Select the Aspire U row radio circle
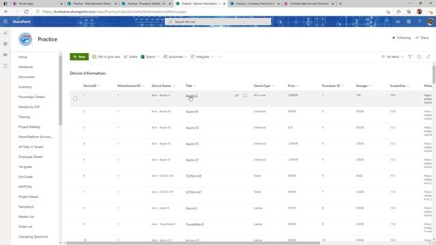Image resolution: width=436 pixels, height=245 pixels. click(x=76, y=99)
